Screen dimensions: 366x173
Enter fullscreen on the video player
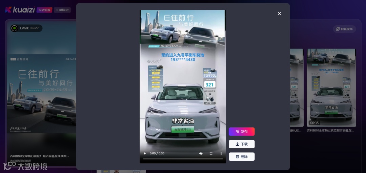click(211, 153)
